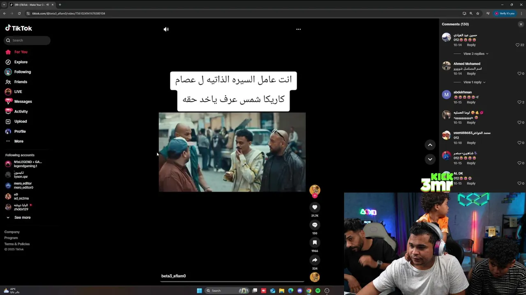
Task: Open Windows Start menu
Action: (199, 290)
